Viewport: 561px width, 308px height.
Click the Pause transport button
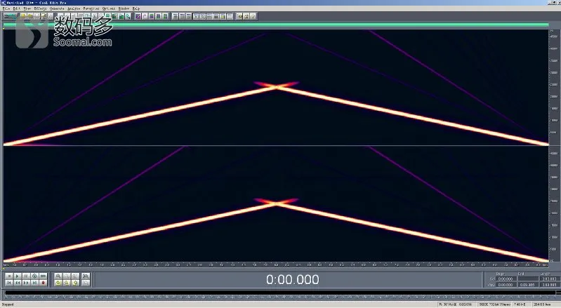26,276
